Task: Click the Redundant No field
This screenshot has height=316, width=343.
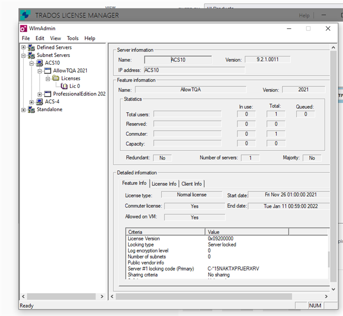Action: point(162,158)
